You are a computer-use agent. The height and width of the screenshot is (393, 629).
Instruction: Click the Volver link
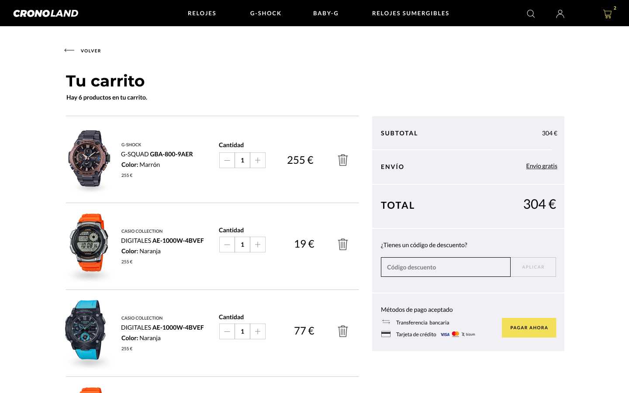tap(91, 51)
